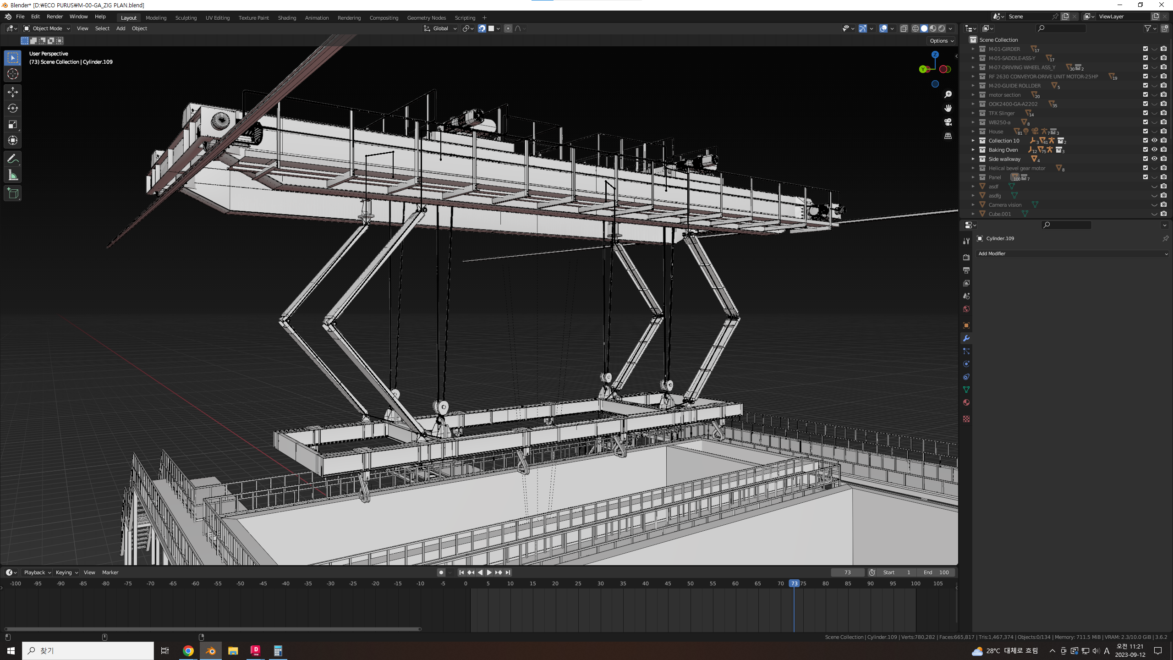The height and width of the screenshot is (660, 1173).
Task: Select the Add Cube tool
Action: 13,193
